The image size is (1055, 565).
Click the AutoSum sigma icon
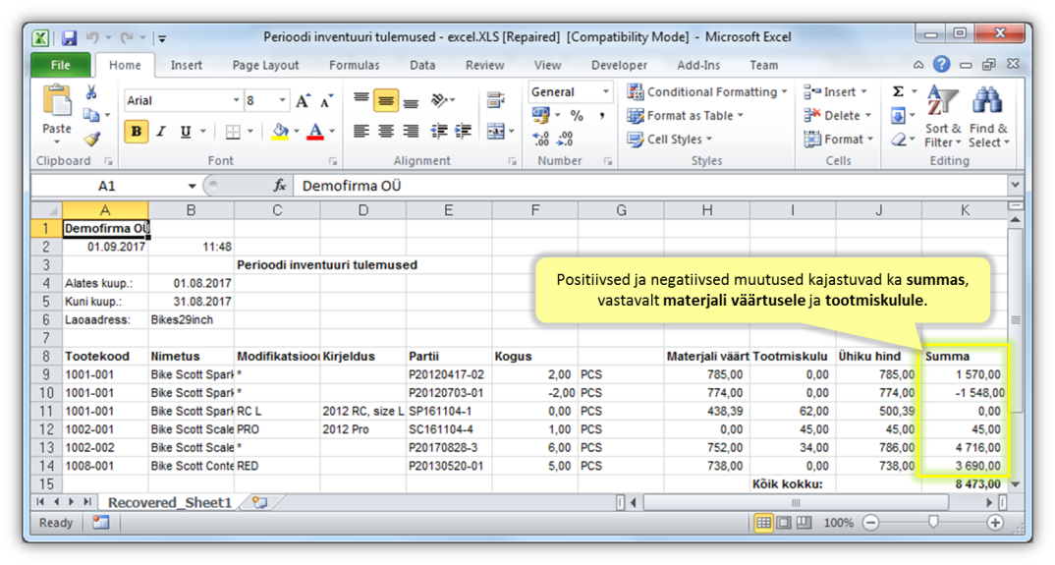point(898,91)
